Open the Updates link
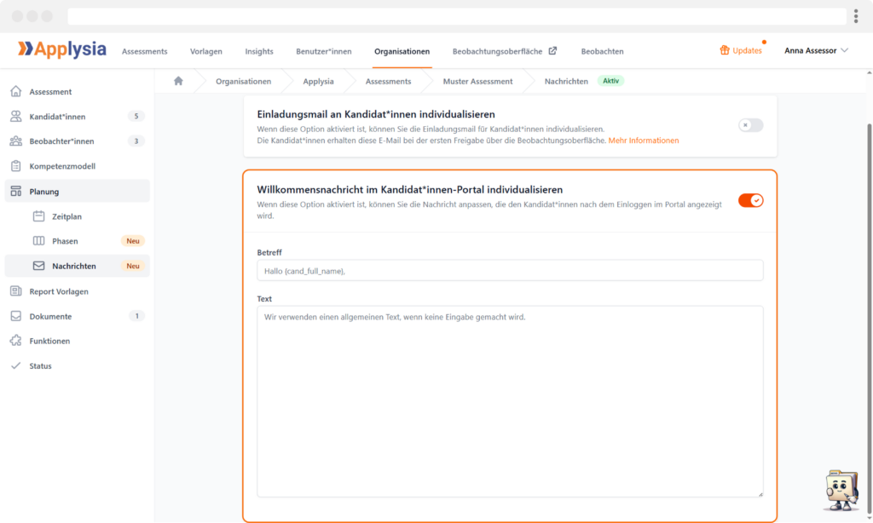This screenshot has width=873, height=523. coord(741,50)
